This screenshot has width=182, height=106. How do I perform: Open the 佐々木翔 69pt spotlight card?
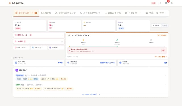click(x=39, y=63)
